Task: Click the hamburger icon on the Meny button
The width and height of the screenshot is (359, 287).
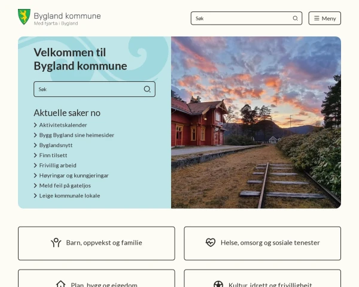Action: coord(317,19)
